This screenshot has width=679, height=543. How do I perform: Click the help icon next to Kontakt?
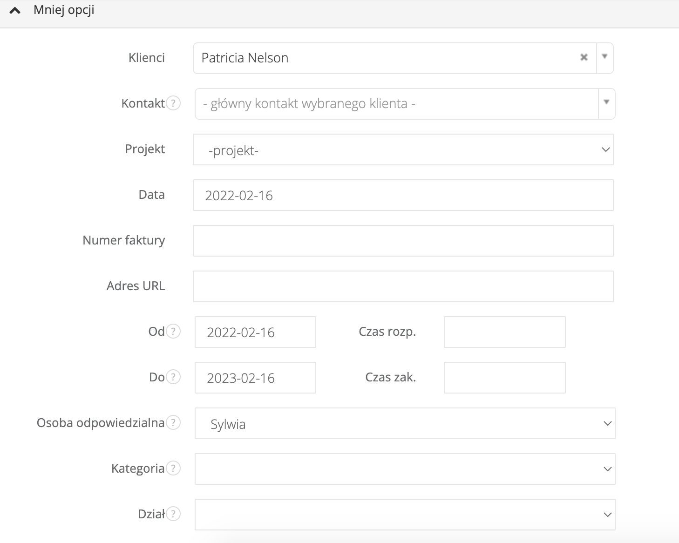[x=173, y=103]
